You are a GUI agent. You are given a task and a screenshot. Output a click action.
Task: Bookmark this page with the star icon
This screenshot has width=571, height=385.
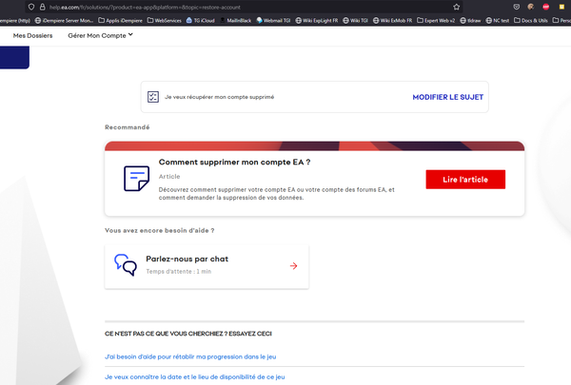456,7
